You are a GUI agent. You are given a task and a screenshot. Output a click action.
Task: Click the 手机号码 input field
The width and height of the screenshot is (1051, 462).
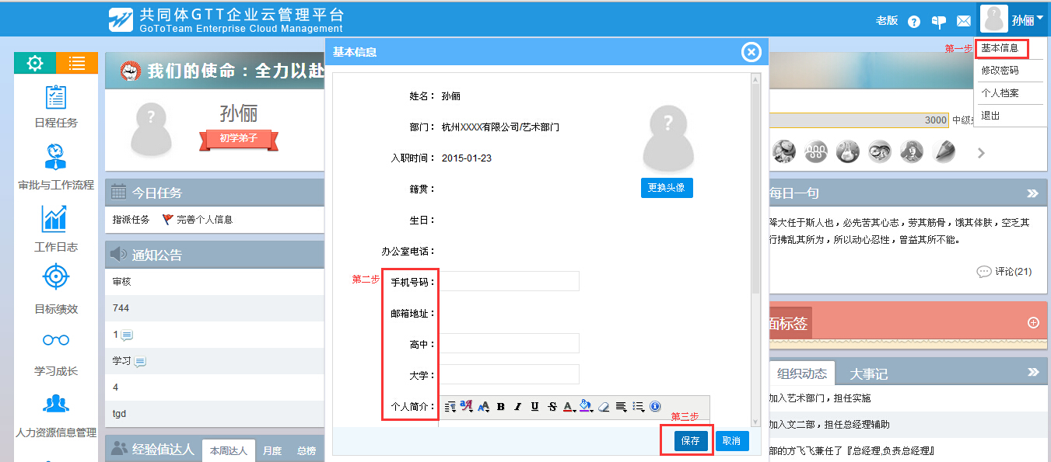[x=510, y=281]
